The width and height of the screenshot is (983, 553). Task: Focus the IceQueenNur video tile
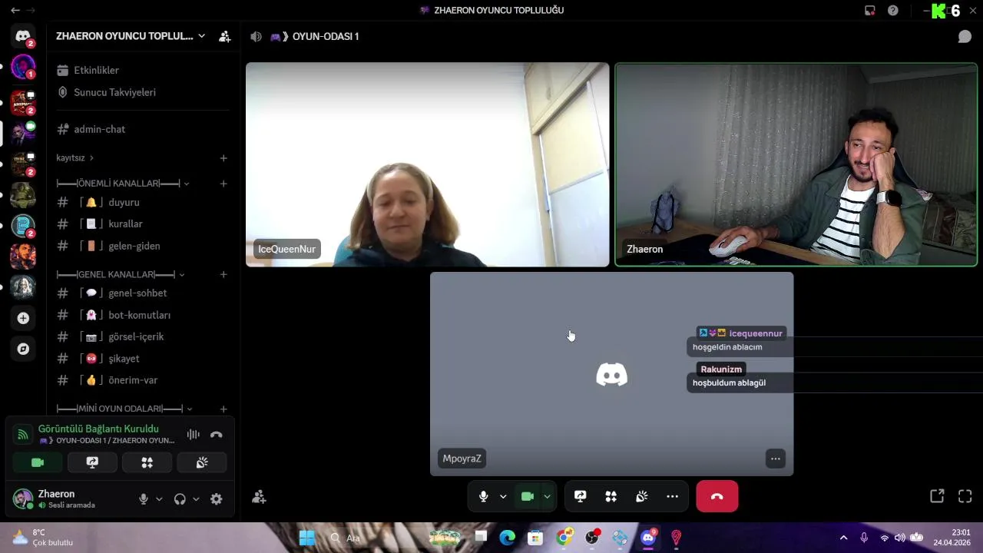[x=427, y=164]
